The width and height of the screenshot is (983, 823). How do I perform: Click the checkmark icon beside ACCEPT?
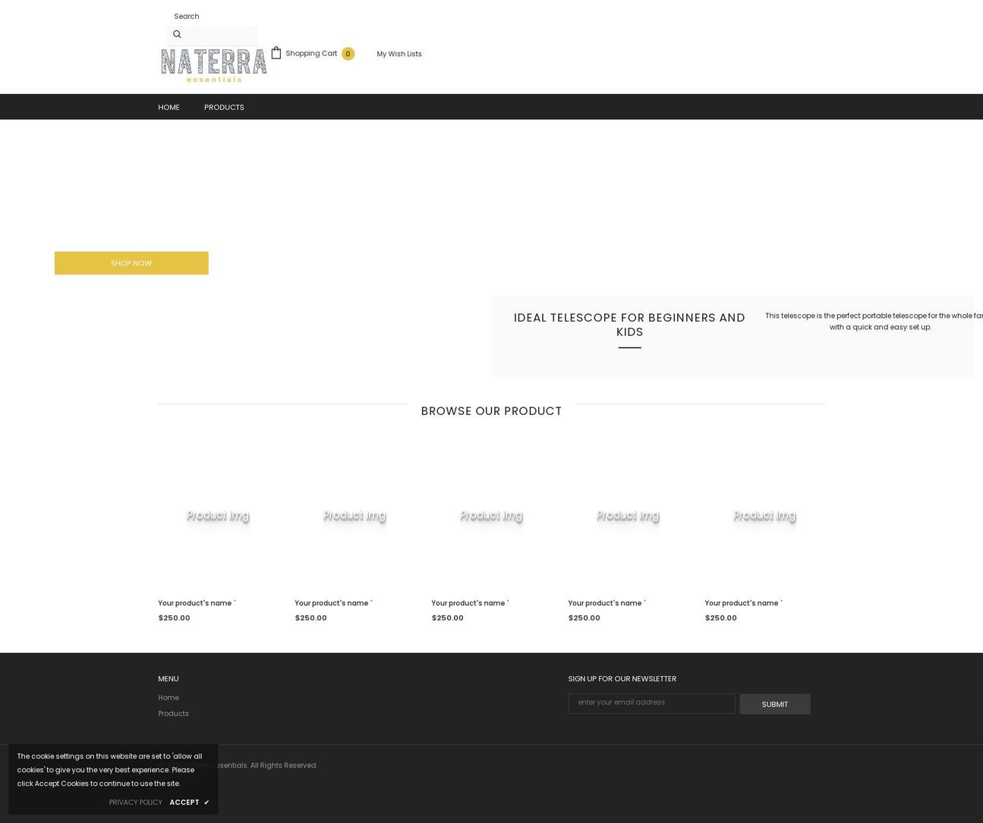206,802
